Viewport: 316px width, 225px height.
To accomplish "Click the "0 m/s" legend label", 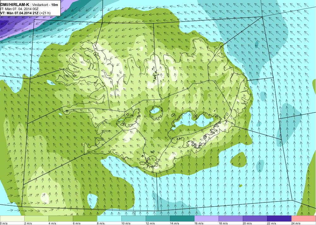I will point(4,223).
